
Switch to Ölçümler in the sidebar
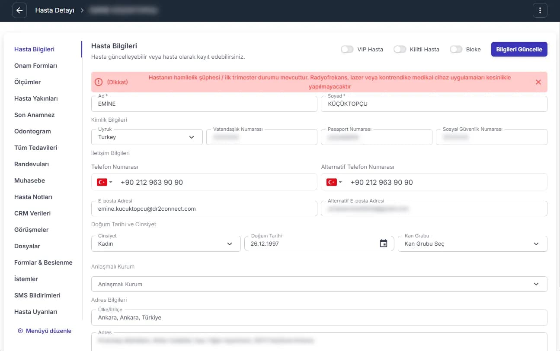click(x=27, y=82)
